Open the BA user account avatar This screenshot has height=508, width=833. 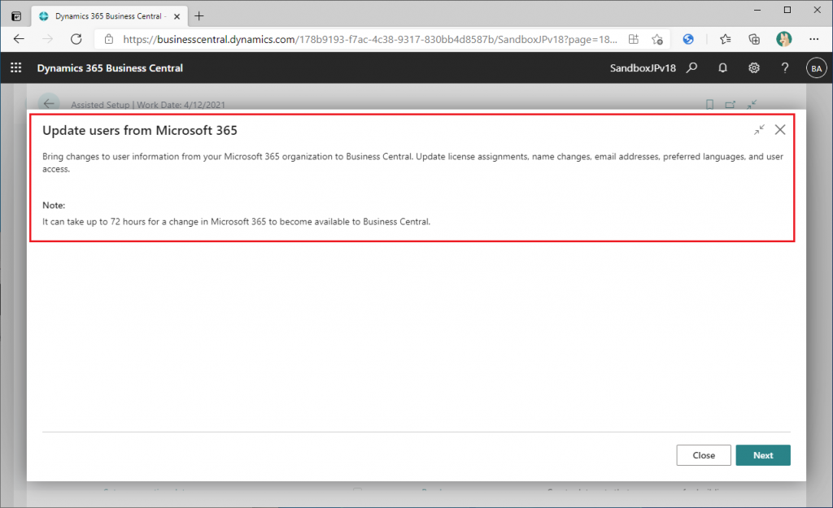[x=817, y=68]
